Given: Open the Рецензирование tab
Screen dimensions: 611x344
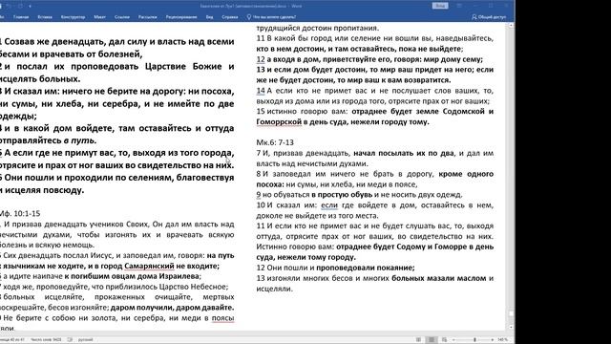Looking at the screenshot, I should 181,17.
